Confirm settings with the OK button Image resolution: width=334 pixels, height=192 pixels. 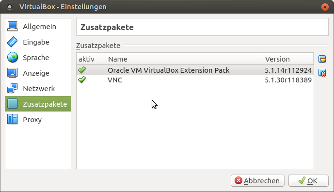point(308,181)
